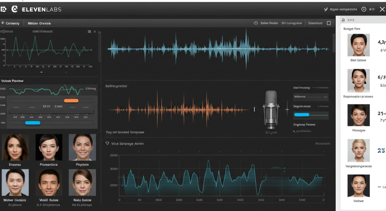Image resolution: width=386 pixels, height=211 pixels.
Task: Click the 'Dal Fircting' label
Action: (302, 88)
